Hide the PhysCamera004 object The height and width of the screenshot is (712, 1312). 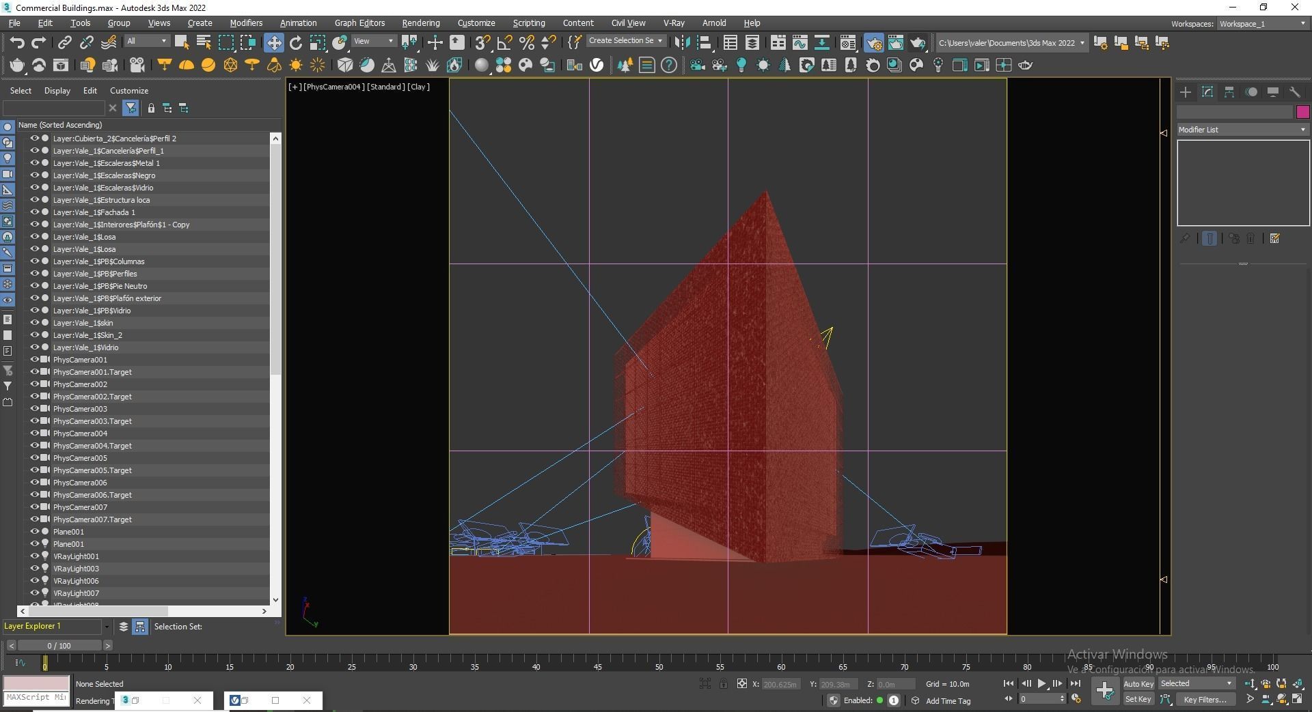pyautogui.click(x=34, y=433)
